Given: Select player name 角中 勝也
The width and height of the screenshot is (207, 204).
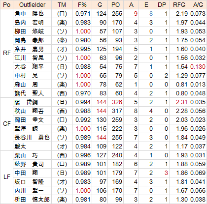Looking at the screenshot, I should (29, 14).
